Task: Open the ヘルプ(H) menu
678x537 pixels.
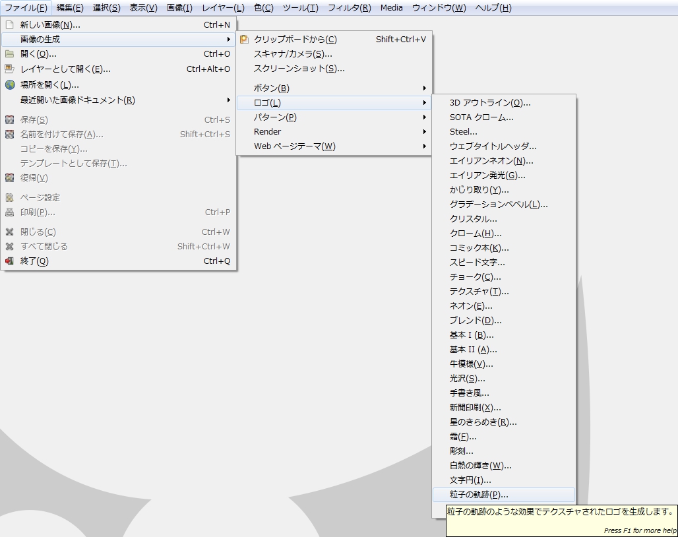Action: click(x=493, y=8)
